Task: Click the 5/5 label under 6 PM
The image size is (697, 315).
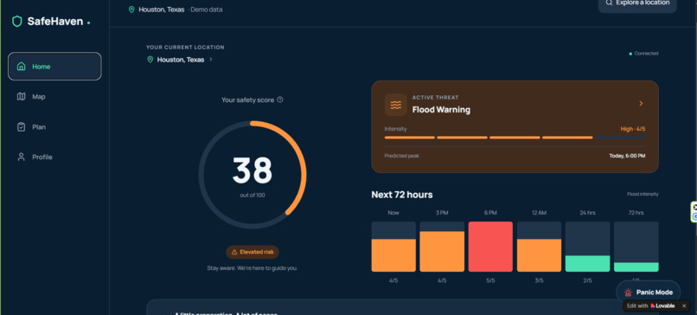Action: point(490,280)
